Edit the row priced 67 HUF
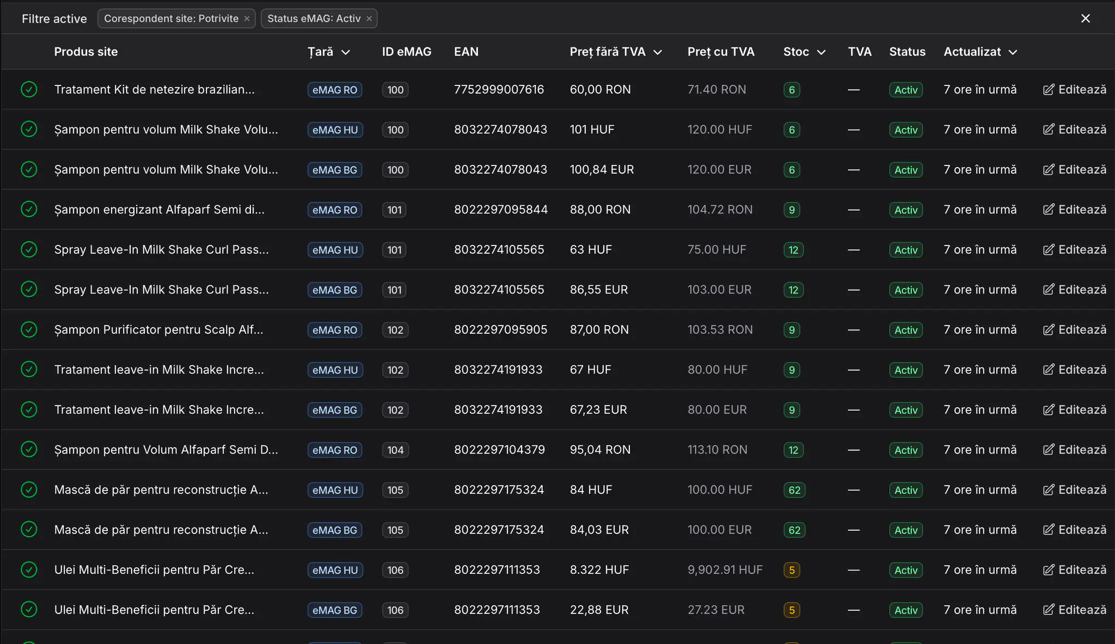 pyautogui.click(x=1074, y=370)
